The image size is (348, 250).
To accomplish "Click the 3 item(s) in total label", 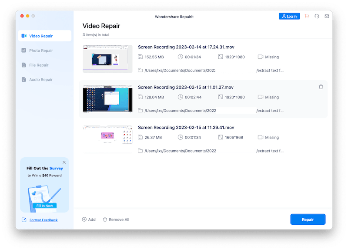I will (96, 35).
